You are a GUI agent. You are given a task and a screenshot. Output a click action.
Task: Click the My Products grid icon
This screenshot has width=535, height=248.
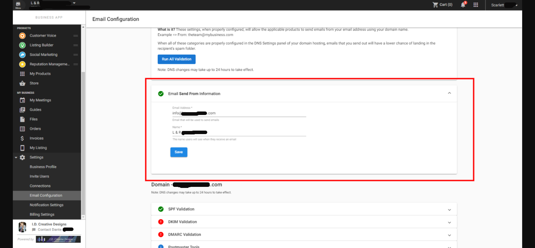point(22,74)
